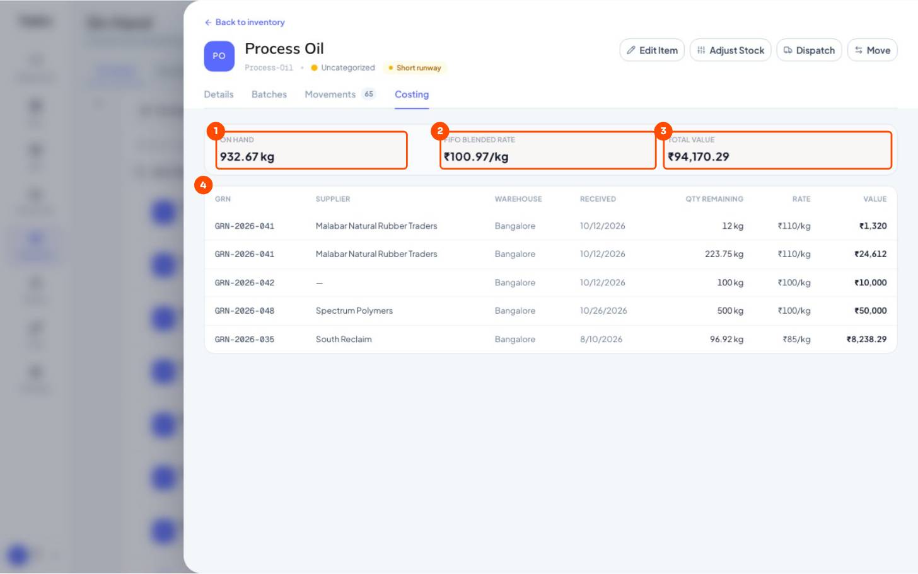Click the 932.67 kg on-hand value
This screenshot has width=918, height=574.
(247, 157)
